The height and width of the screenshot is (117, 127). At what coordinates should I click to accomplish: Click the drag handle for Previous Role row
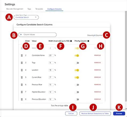tap(22, 85)
